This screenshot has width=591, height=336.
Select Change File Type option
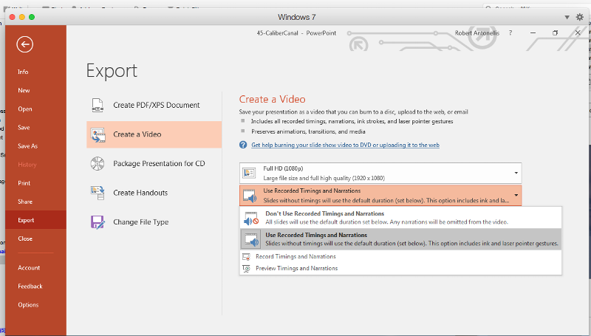154,222
